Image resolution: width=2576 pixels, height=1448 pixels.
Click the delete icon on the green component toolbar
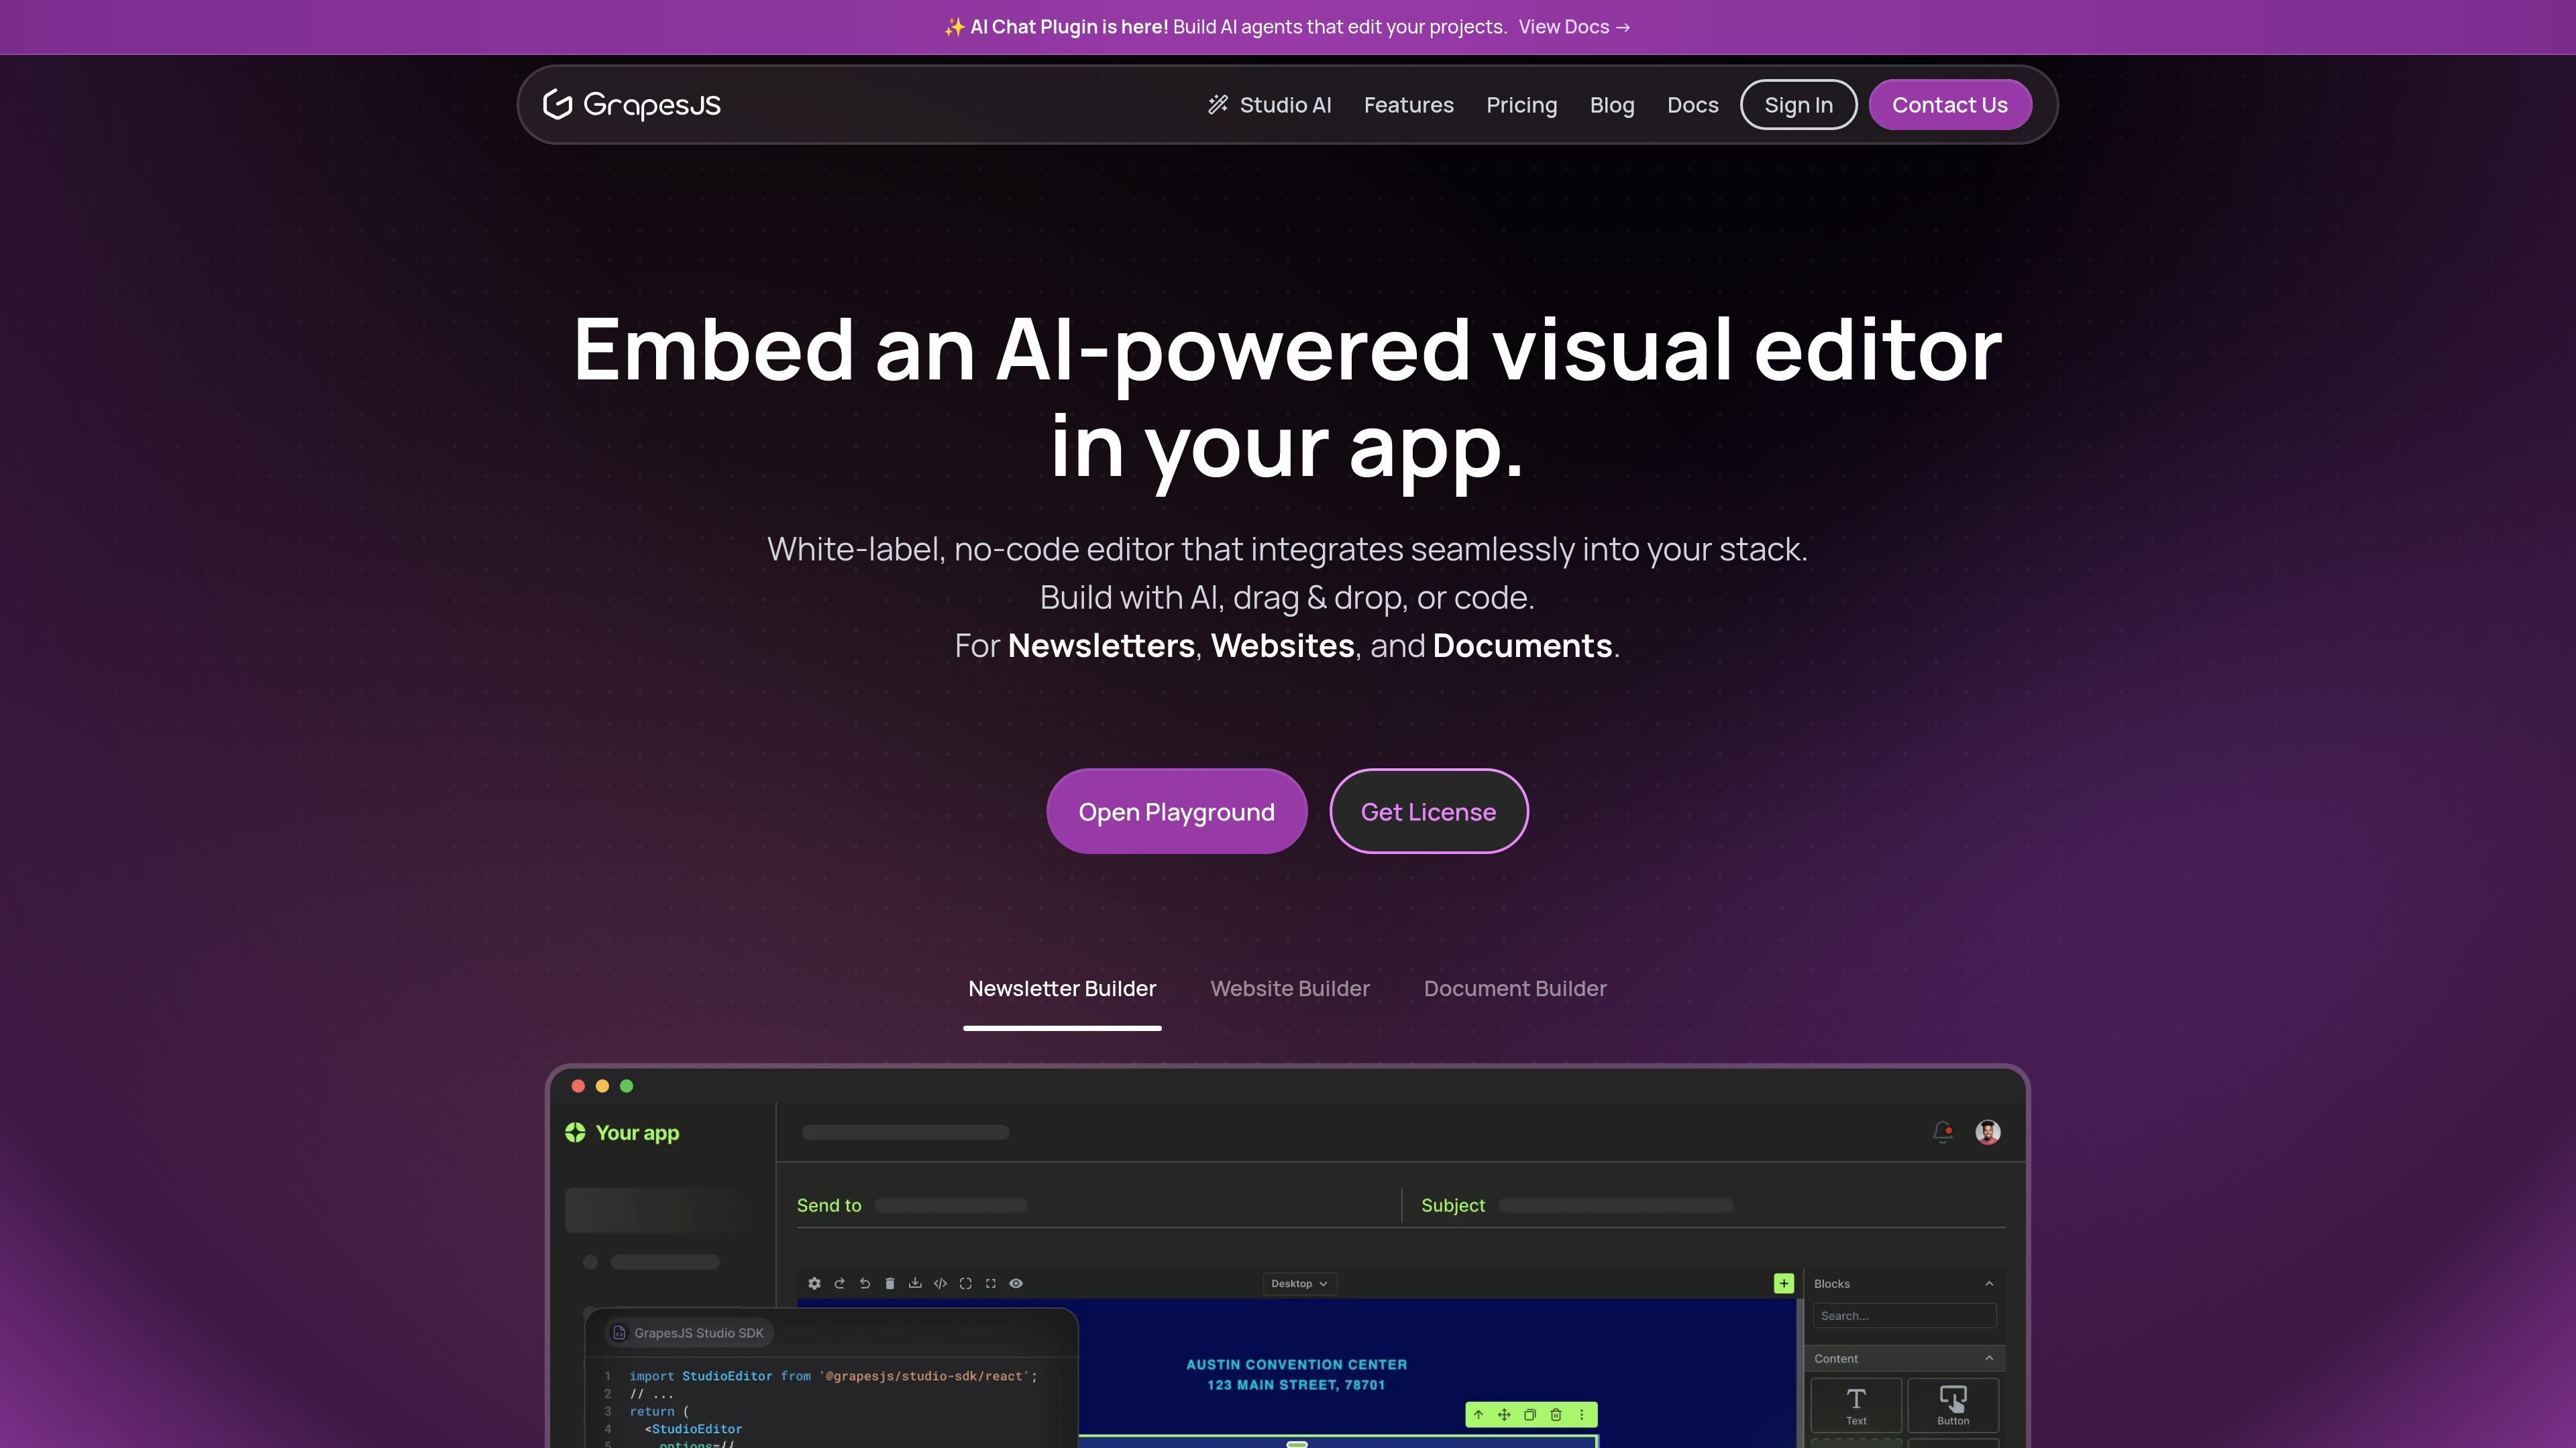[1555, 1414]
